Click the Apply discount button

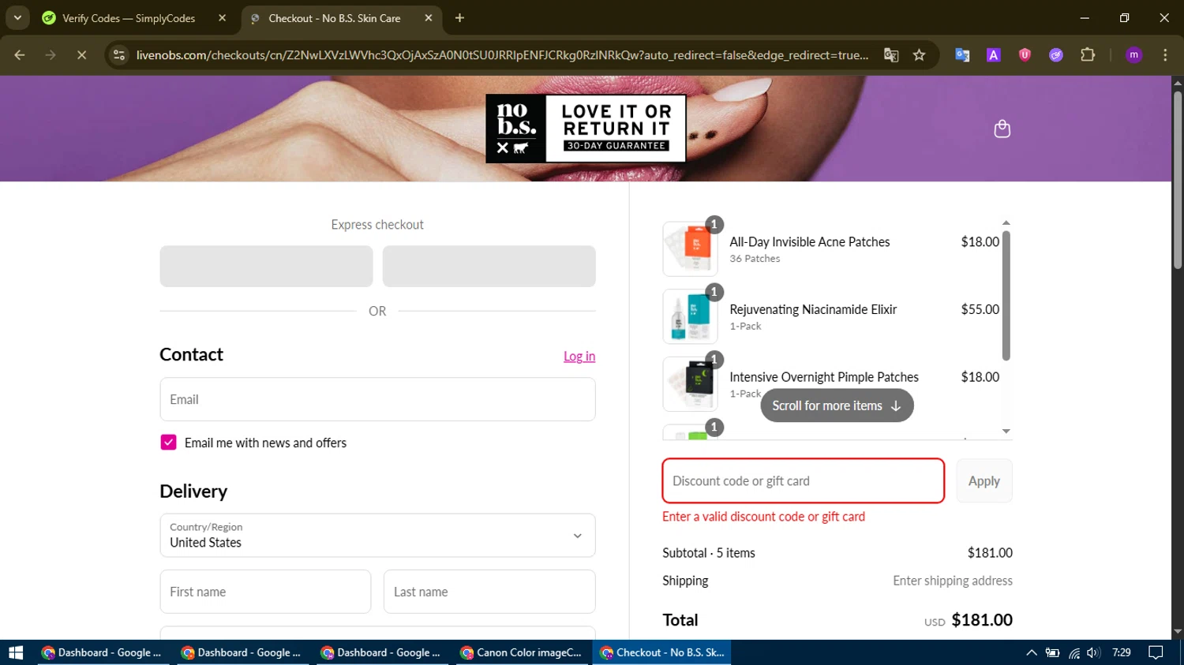coord(984,481)
